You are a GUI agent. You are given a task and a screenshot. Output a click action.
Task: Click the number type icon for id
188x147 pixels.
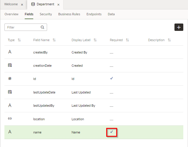click(10, 79)
